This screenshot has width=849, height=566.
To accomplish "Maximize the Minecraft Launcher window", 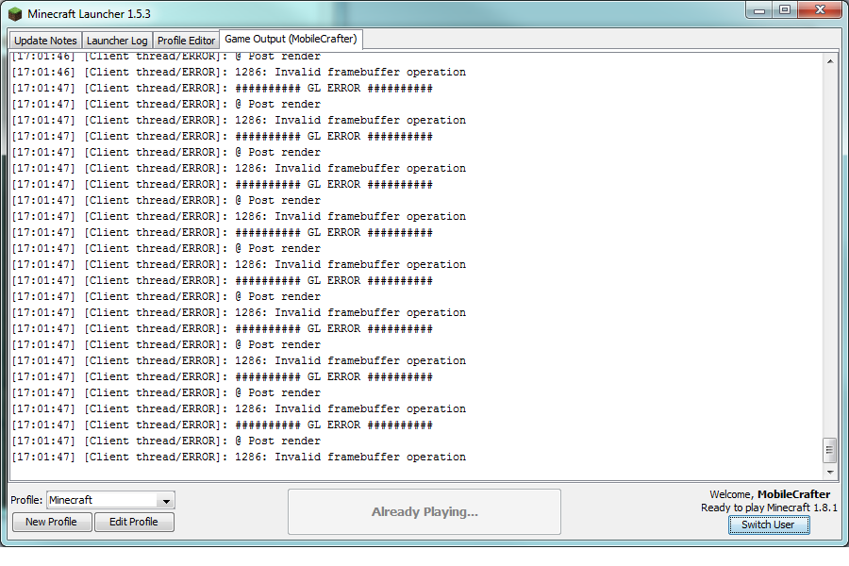I will pyautogui.click(x=785, y=10).
